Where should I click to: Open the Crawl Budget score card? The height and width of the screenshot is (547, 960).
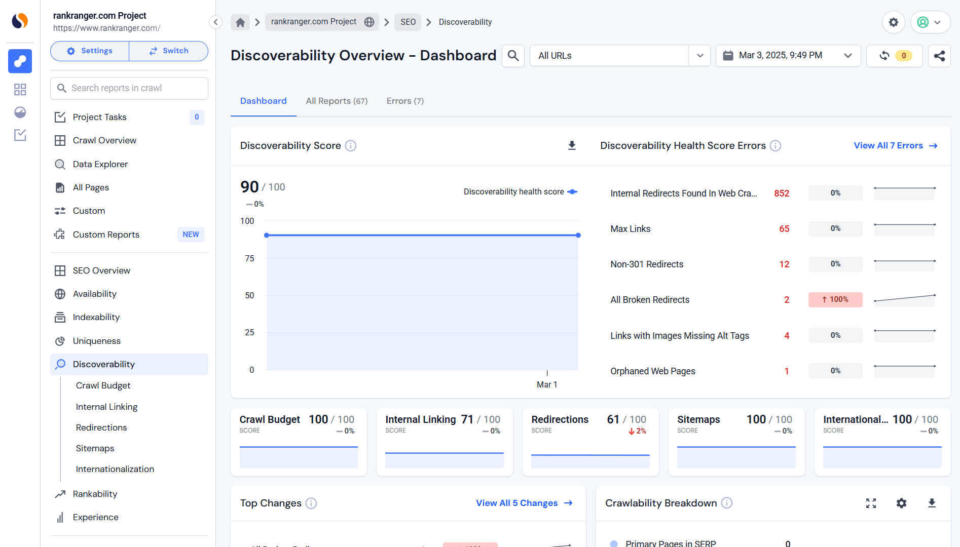[x=299, y=442]
